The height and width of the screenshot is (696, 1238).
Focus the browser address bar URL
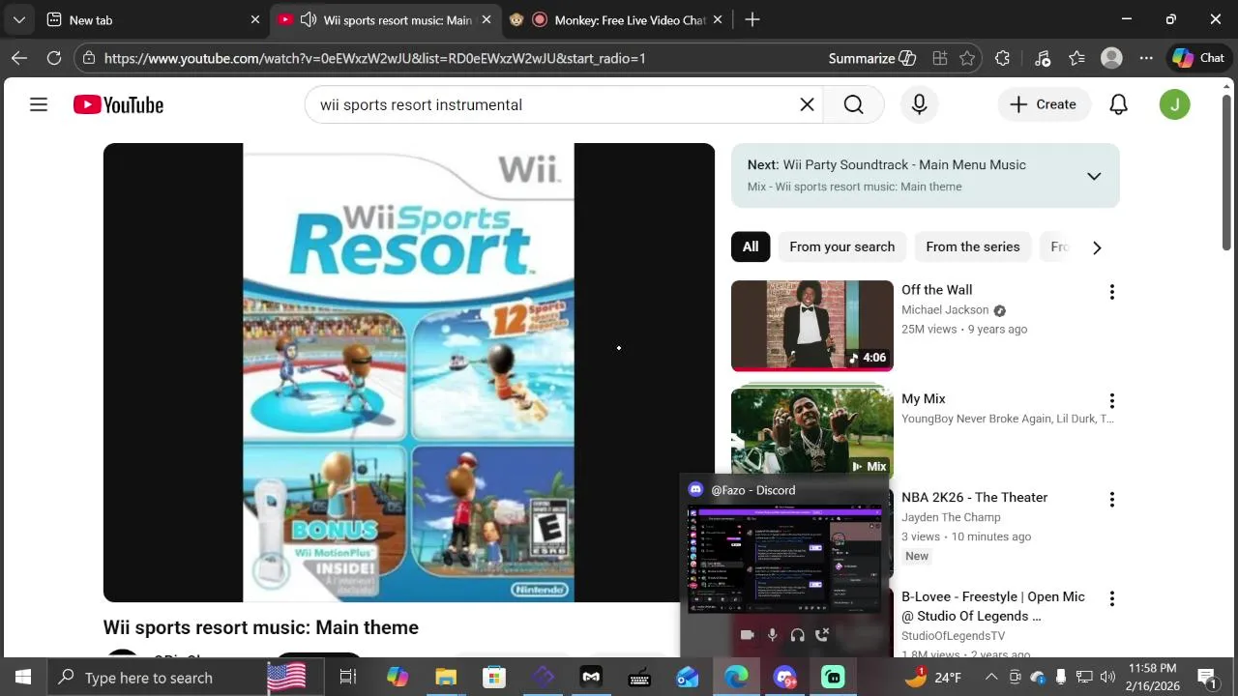374,58
